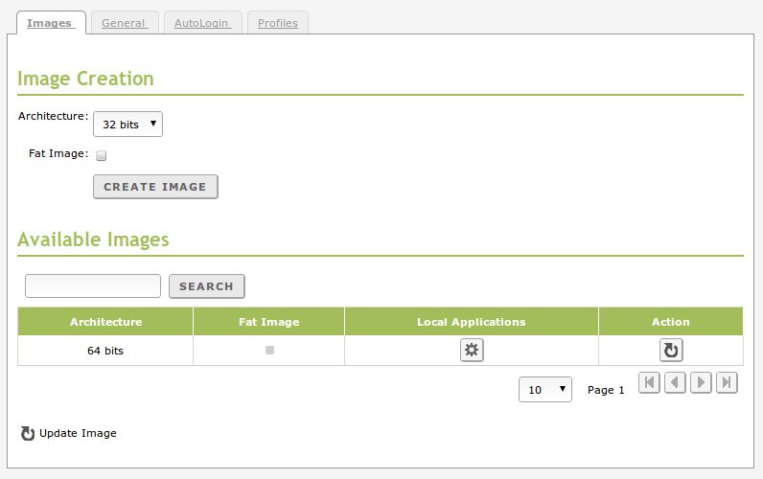Viewport: 763px width, 479px height.
Task: Go to last page of images
Action: (x=728, y=383)
